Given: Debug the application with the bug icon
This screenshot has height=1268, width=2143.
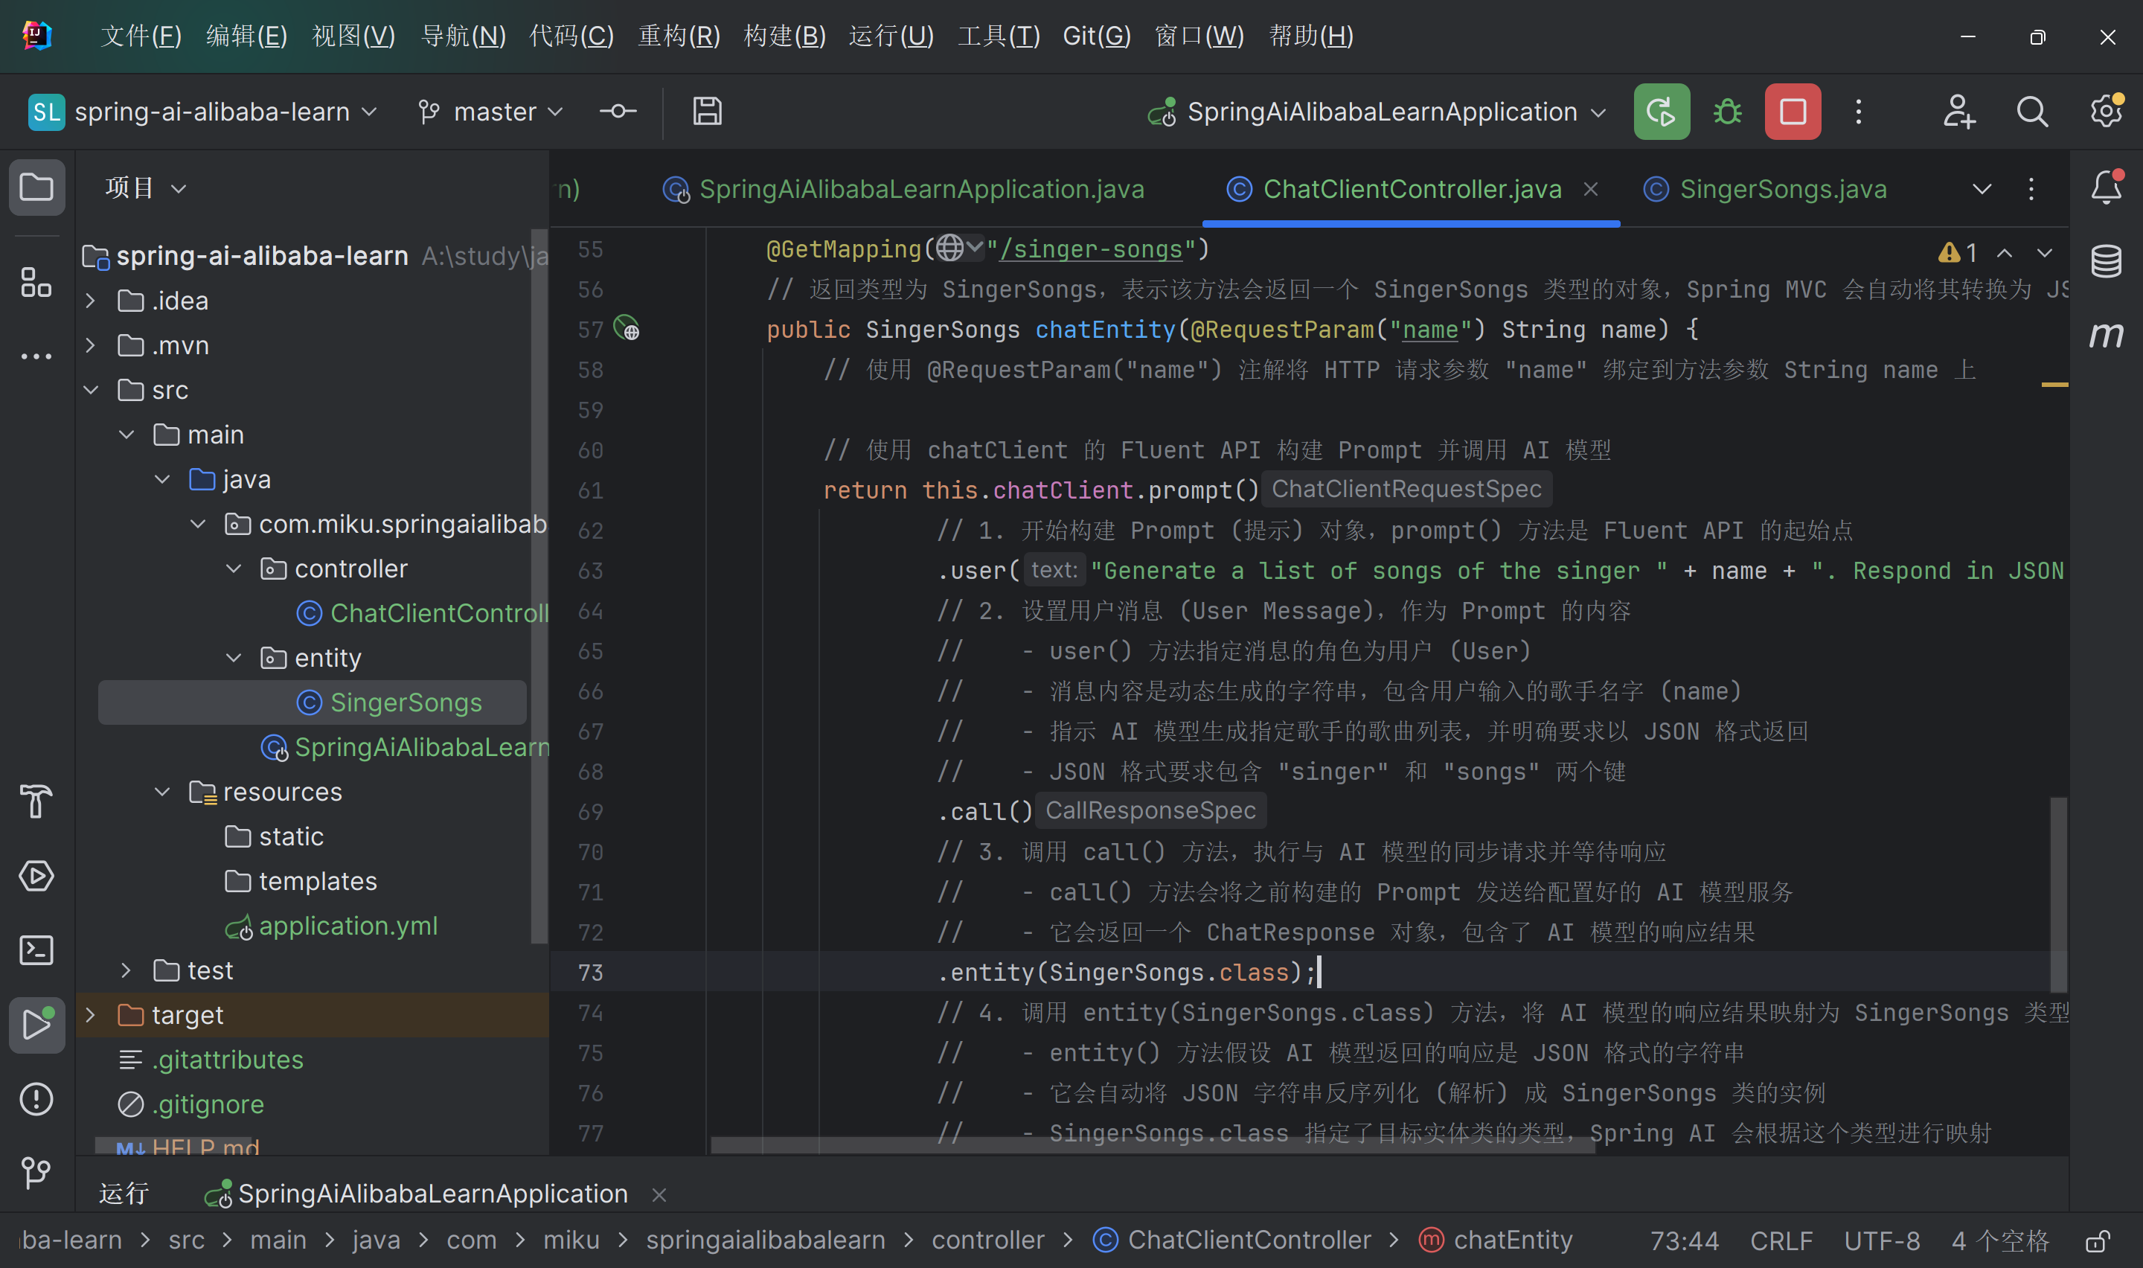Looking at the screenshot, I should (1726, 111).
